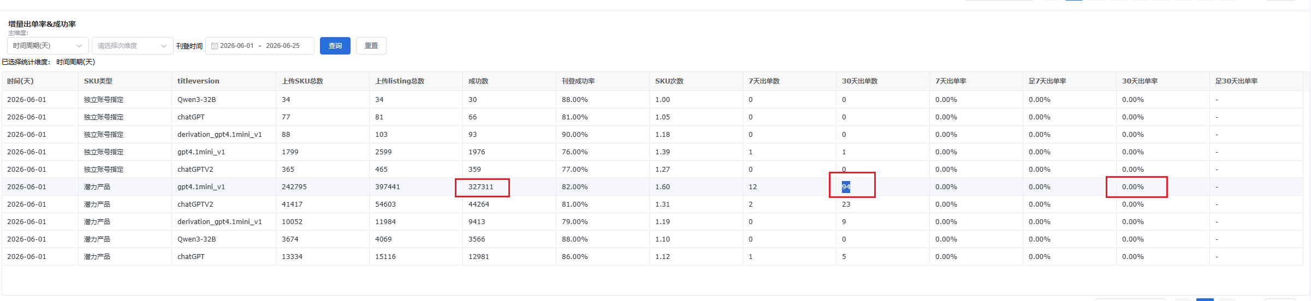Open the 请选择次维度 secondary dimension dropdown
Image resolution: width=1311 pixels, height=301 pixels.
pyautogui.click(x=132, y=46)
